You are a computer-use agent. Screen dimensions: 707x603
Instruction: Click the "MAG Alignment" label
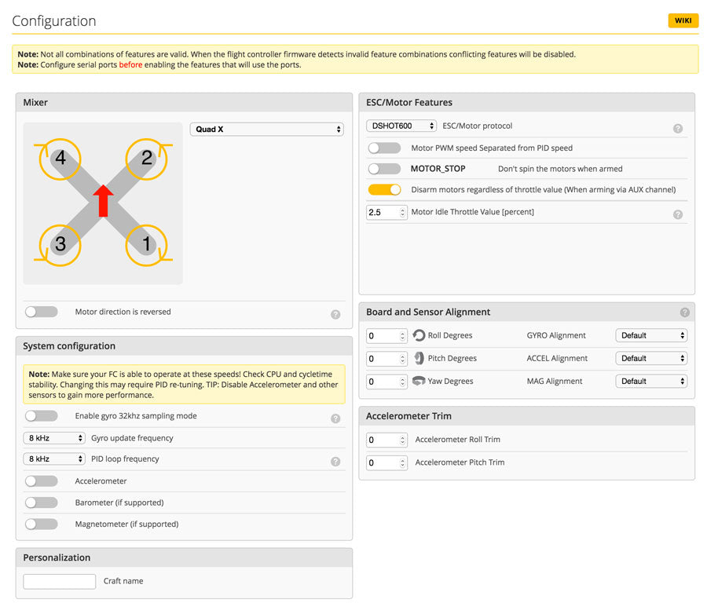coord(555,382)
